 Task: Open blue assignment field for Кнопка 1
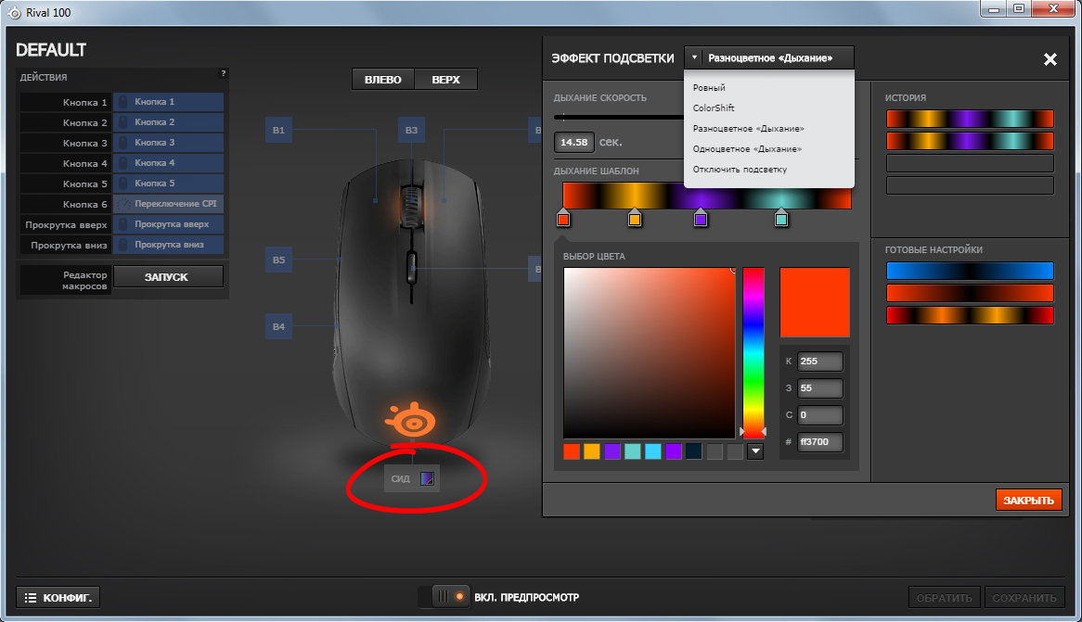click(x=168, y=102)
